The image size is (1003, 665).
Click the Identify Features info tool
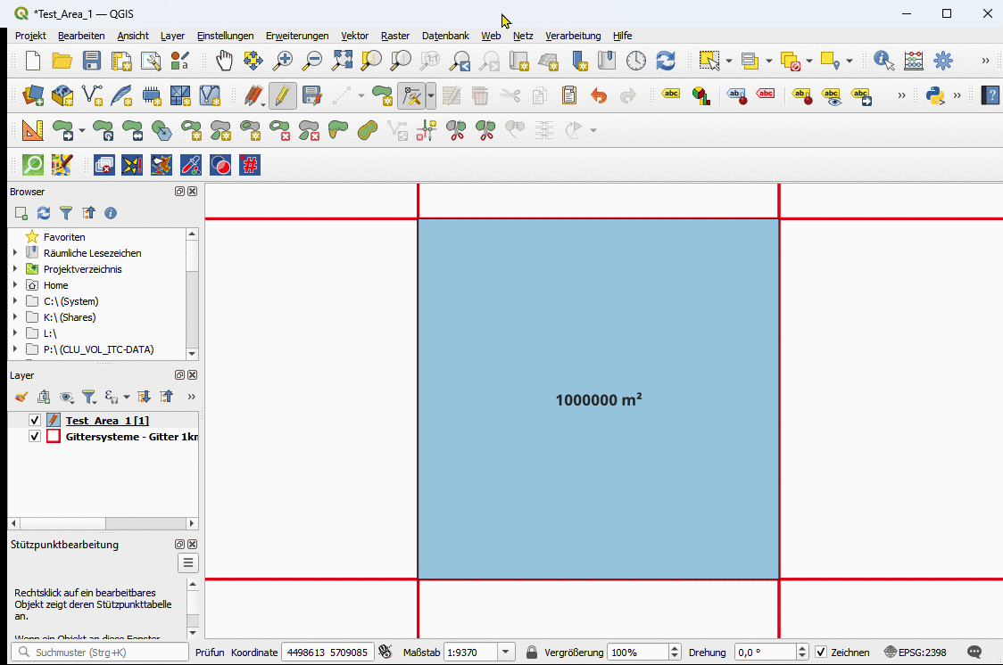883,61
